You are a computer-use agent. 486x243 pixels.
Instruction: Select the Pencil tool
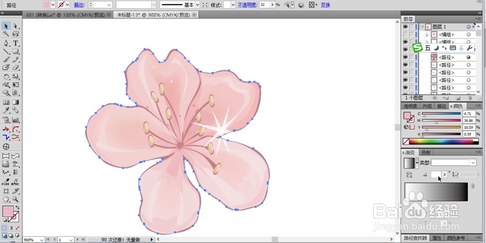tap(16, 59)
